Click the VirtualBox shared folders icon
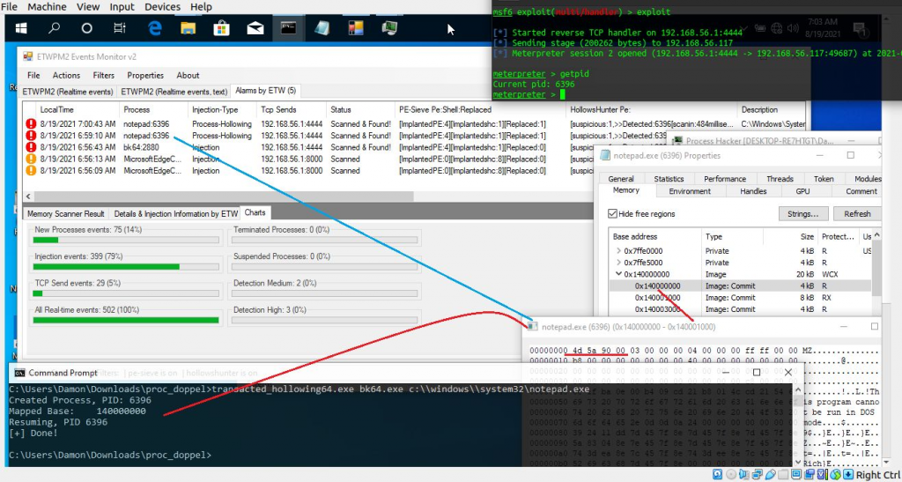The image size is (902, 482). (783, 475)
